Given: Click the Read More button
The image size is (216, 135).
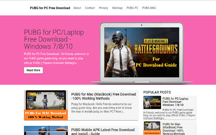Looking at the screenshot, I should pos(33,70).
